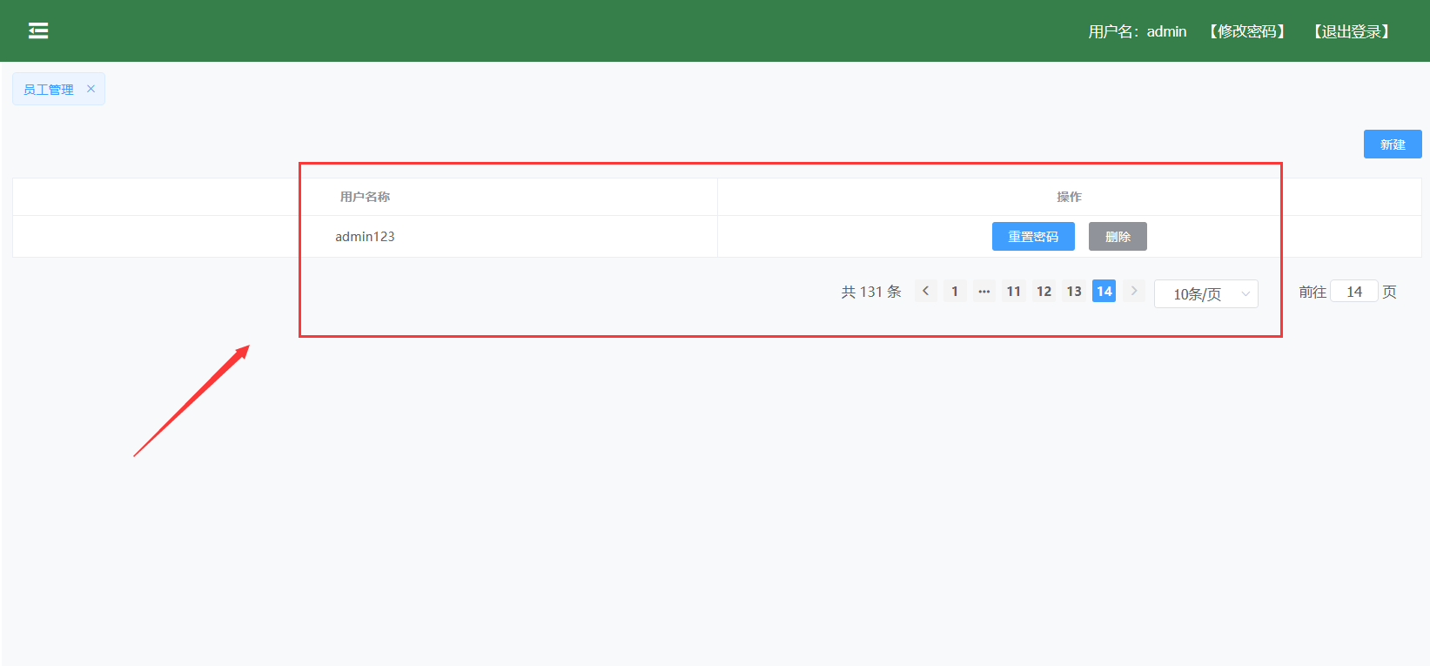Close the 员工管理 tab
The image size is (1430, 666).
tap(91, 89)
